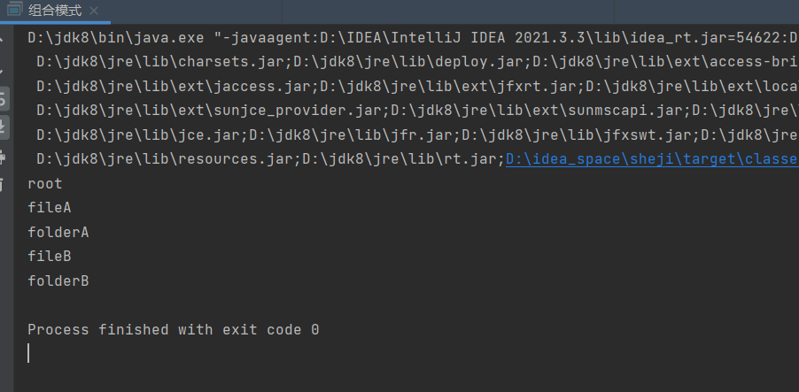Click the 'root' output line
799x392 pixels.
coord(45,184)
